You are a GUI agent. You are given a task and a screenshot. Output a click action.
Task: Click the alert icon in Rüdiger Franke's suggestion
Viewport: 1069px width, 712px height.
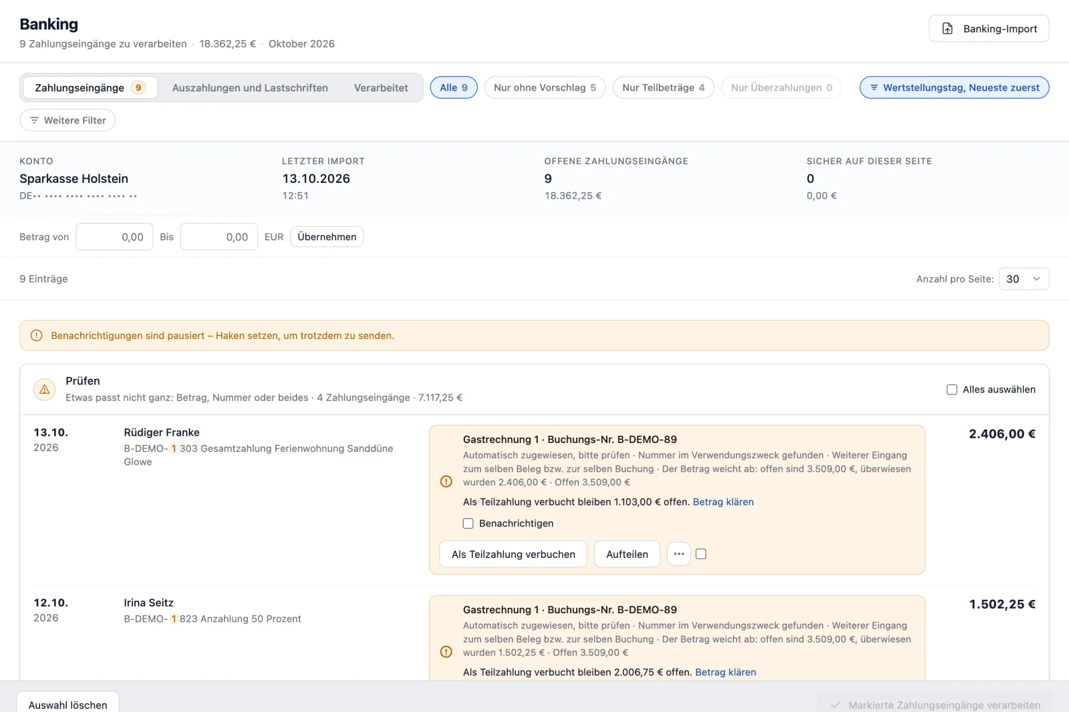pos(446,482)
